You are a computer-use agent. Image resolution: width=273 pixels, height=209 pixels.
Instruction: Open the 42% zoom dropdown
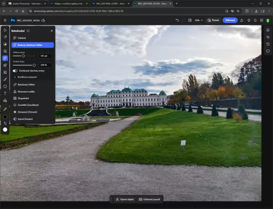tap(199, 20)
